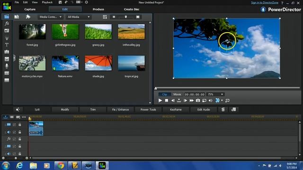
Task: Lock video track 1
Action: pos(20,125)
